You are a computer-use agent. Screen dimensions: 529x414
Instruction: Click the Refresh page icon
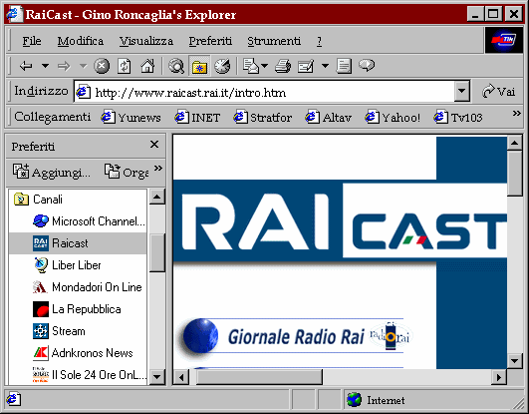point(125,66)
